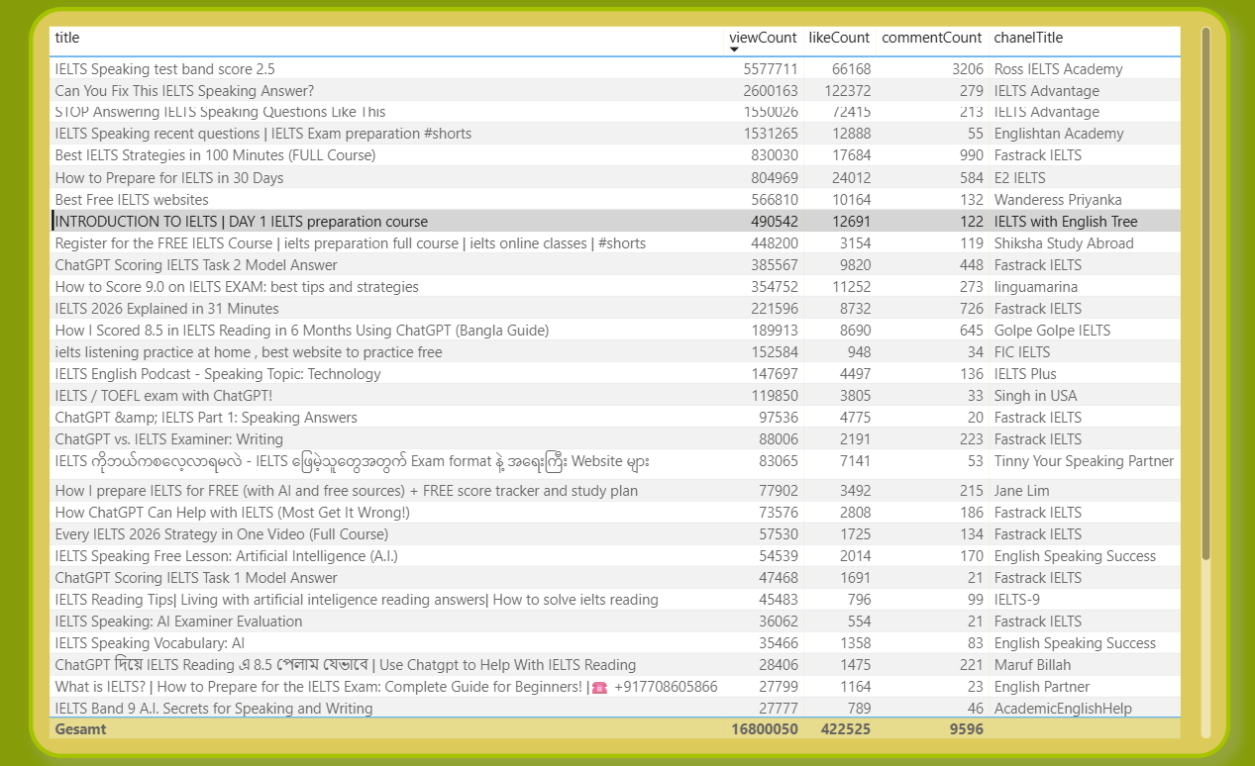
Task: Click the 'Wanderess Priyanka' channel cell
Action: point(1058,200)
